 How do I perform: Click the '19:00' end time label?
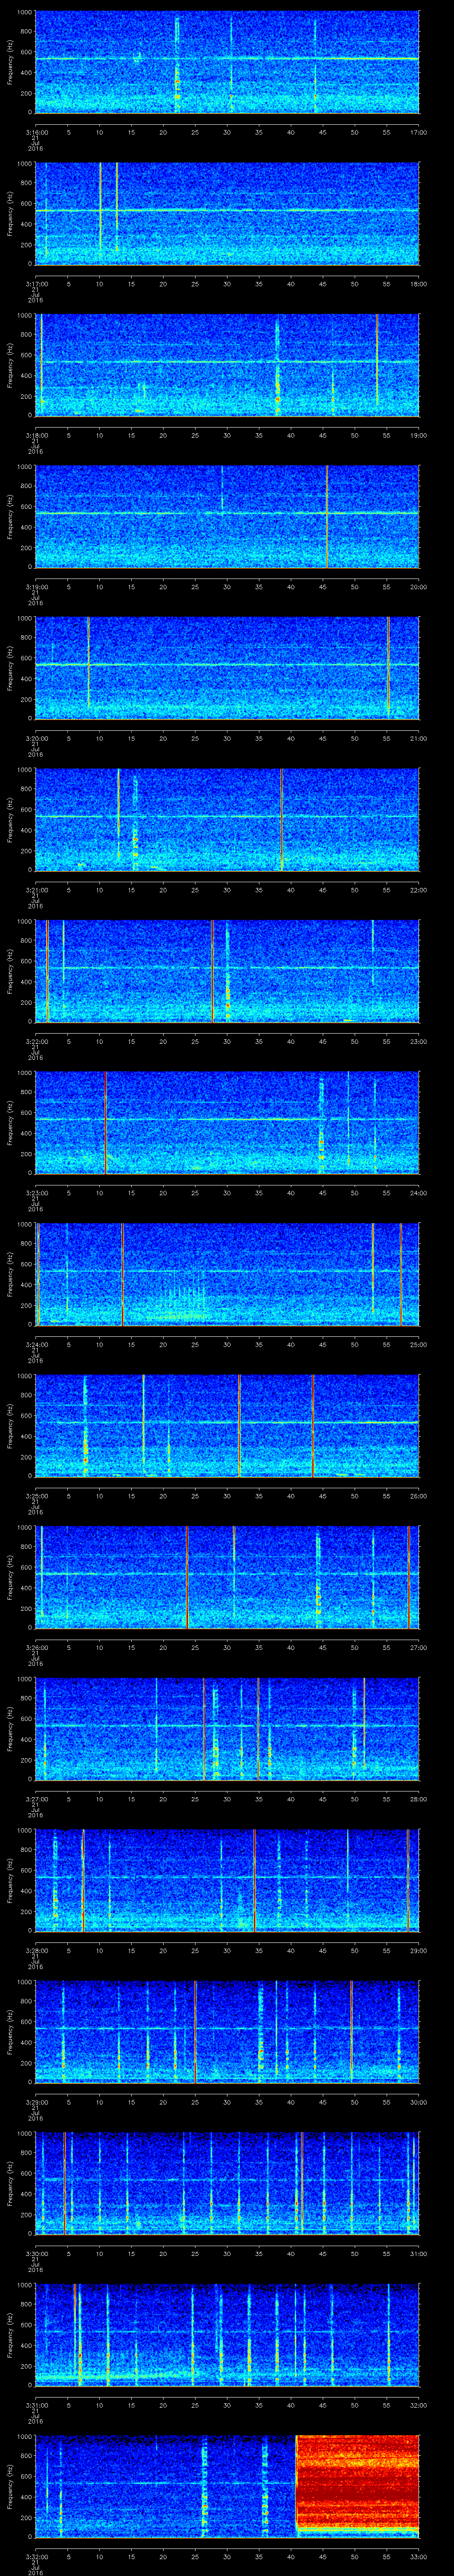pos(419,435)
